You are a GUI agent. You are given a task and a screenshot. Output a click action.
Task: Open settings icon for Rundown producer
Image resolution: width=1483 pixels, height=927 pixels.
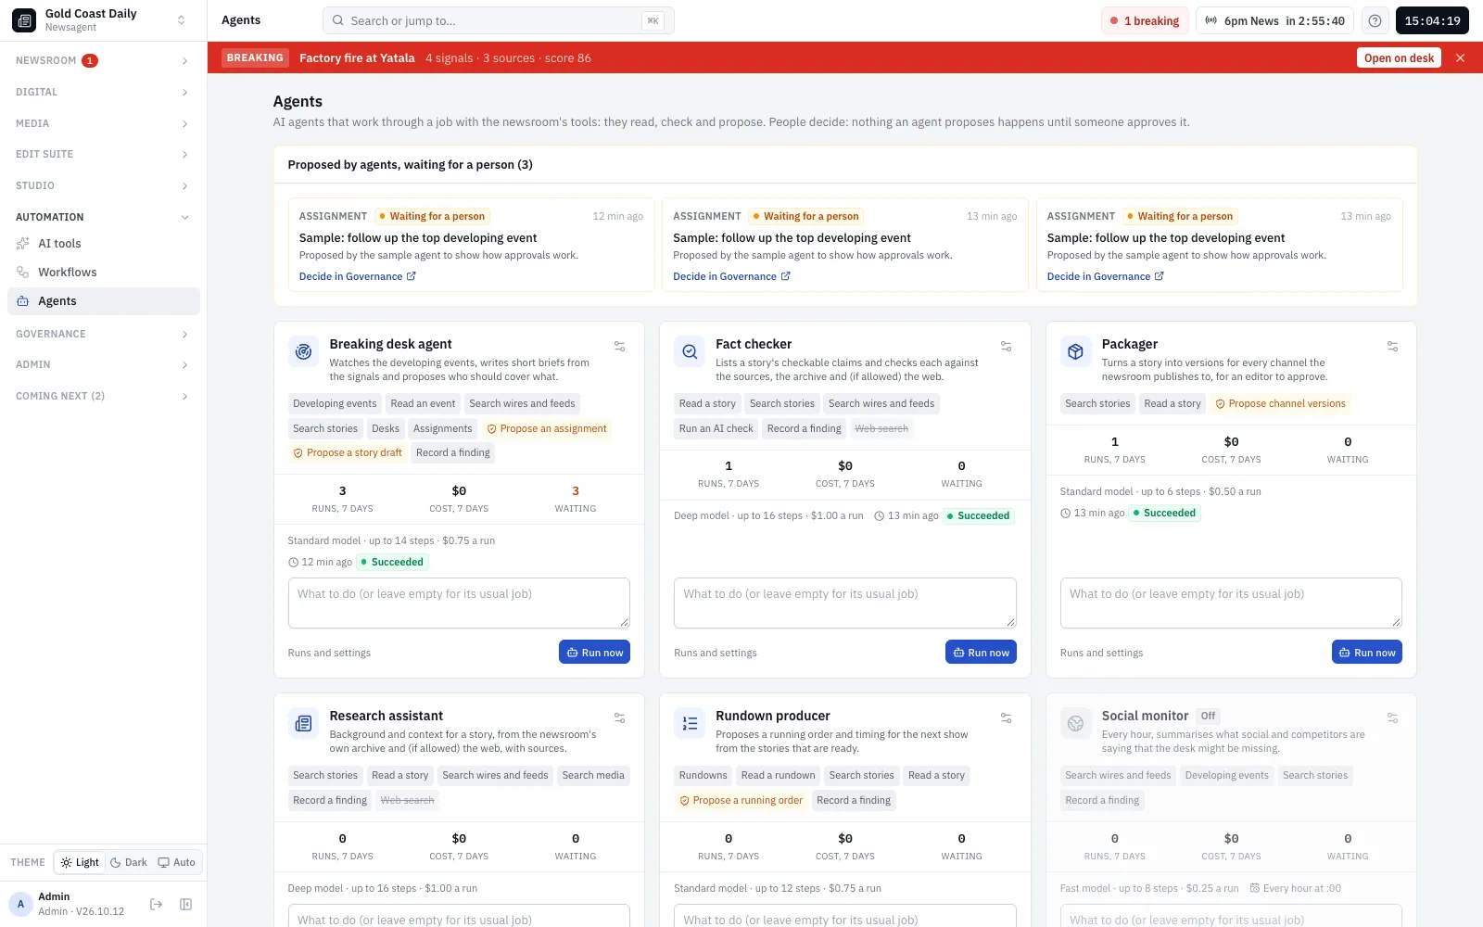click(1006, 717)
